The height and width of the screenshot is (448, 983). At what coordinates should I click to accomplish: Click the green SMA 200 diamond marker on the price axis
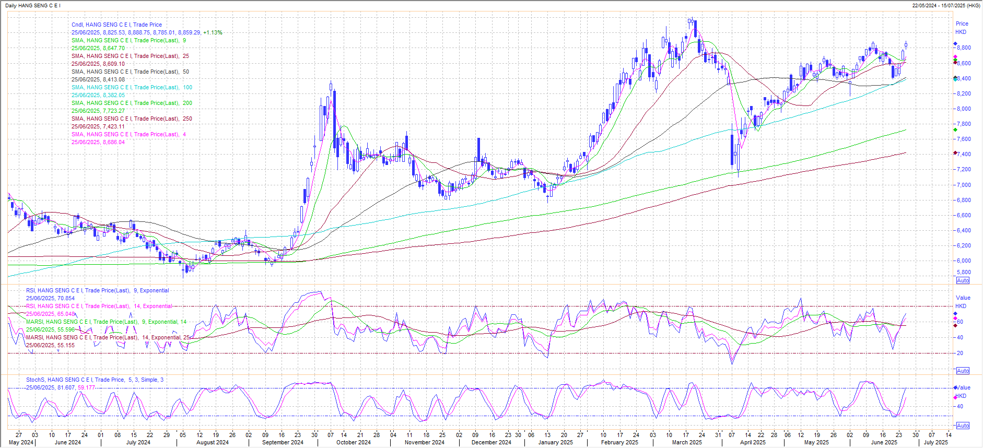(x=955, y=129)
